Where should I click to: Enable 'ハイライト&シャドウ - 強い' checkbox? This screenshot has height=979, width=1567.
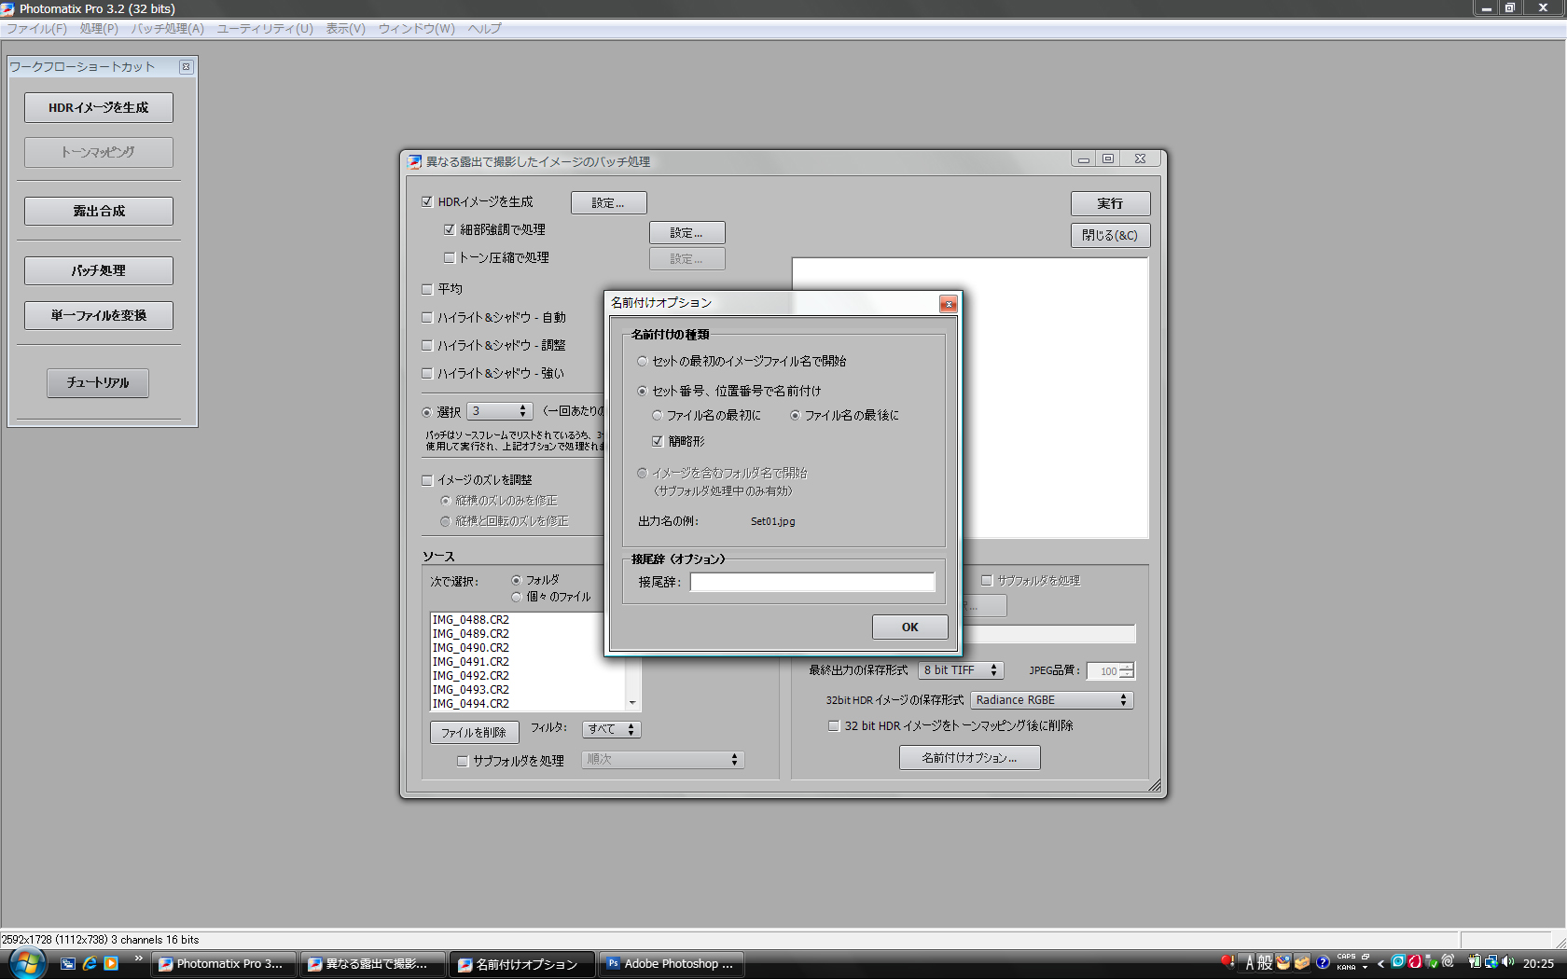tap(427, 373)
